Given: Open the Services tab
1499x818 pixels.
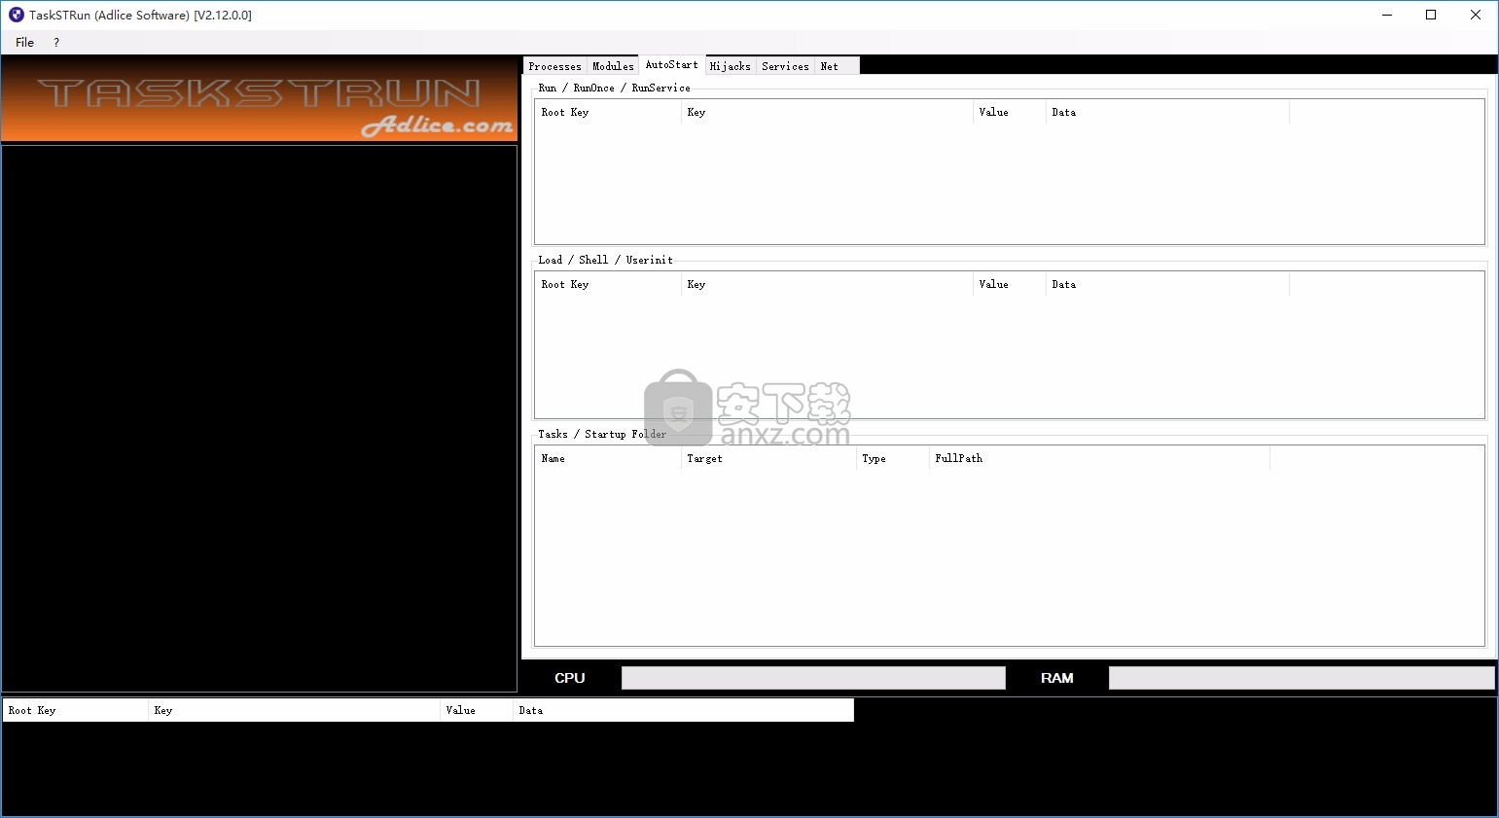Looking at the screenshot, I should point(786,66).
